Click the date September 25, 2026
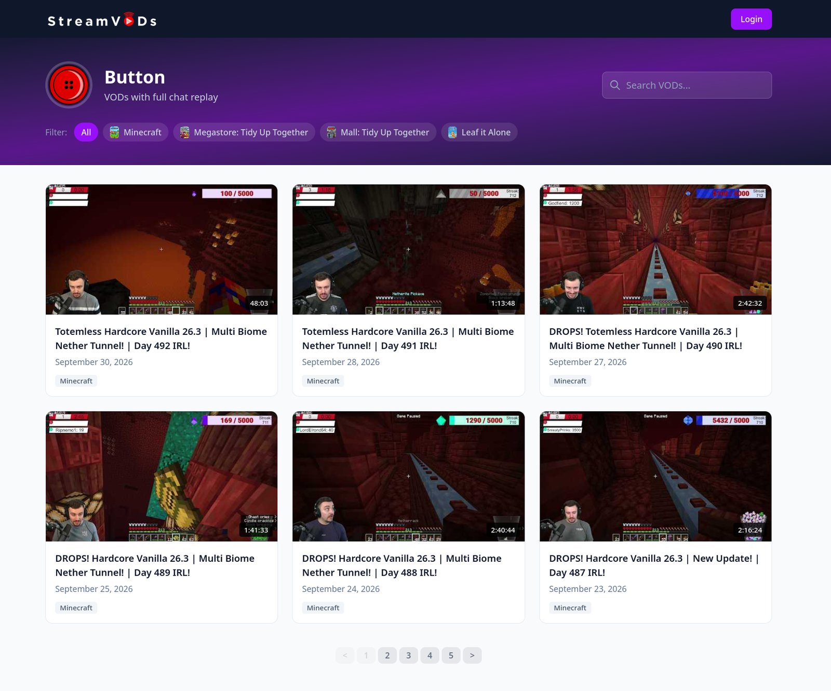Image resolution: width=831 pixels, height=691 pixels. [x=94, y=589]
